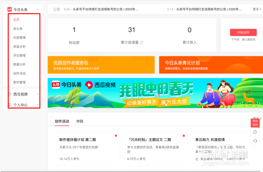Image resolution: width=263 pixels, height=172 pixels.
Task: Click the customer service headset icon
Action: [255, 141]
